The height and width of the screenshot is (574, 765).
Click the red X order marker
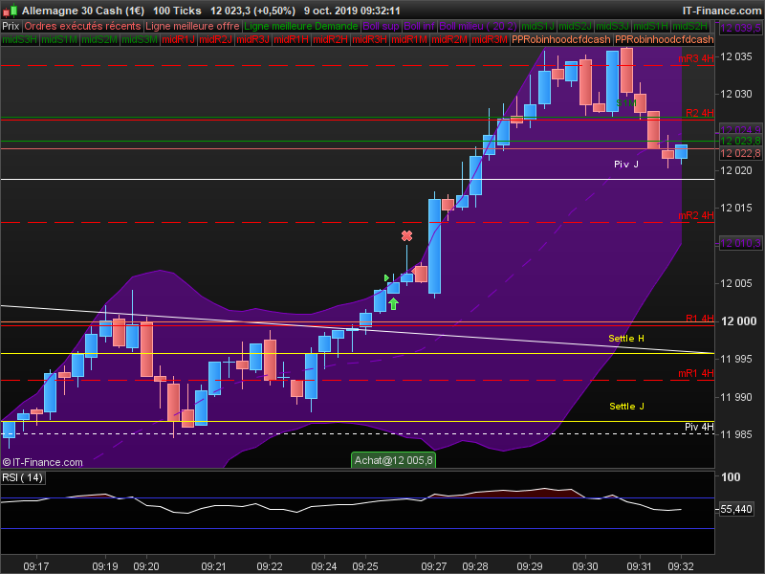pyautogui.click(x=406, y=235)
